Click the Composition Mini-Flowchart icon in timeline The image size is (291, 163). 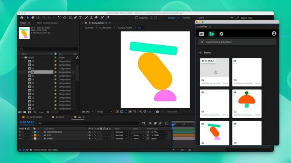point(144,123)
